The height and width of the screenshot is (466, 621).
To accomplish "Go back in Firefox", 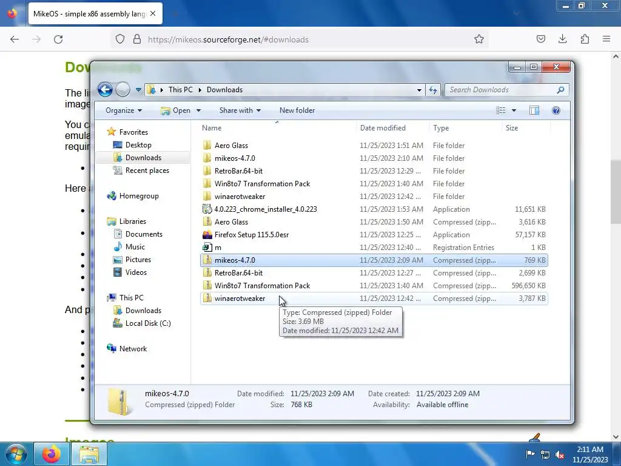I will 15,39.
